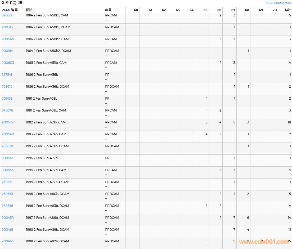
Task: Open PCGS number 900463 link
Action: pyautogui.click(x=7, y=241)
